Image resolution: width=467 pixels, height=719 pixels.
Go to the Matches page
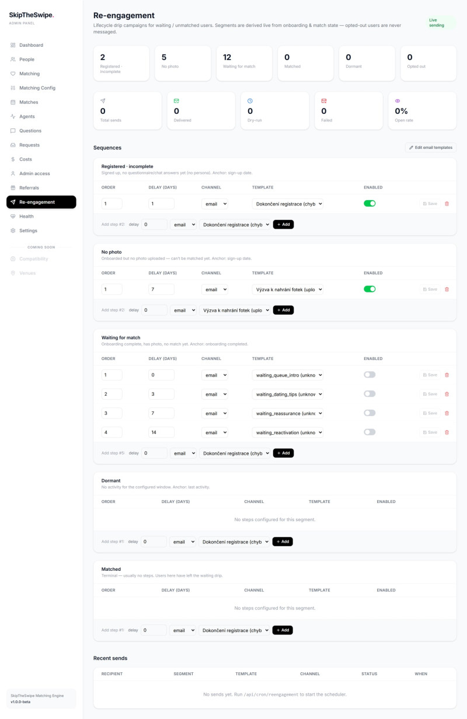41,102
